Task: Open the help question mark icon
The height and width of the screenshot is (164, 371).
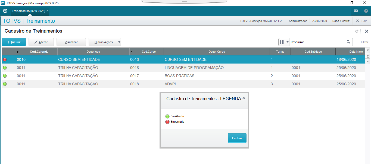Action: tap(366, 11)
